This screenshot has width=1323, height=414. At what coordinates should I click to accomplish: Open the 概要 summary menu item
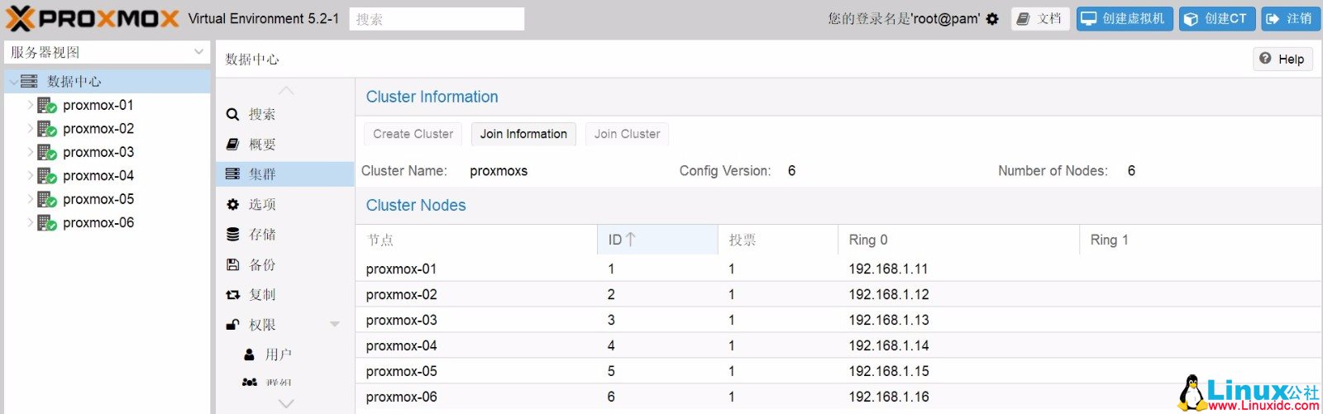(262, 145)
